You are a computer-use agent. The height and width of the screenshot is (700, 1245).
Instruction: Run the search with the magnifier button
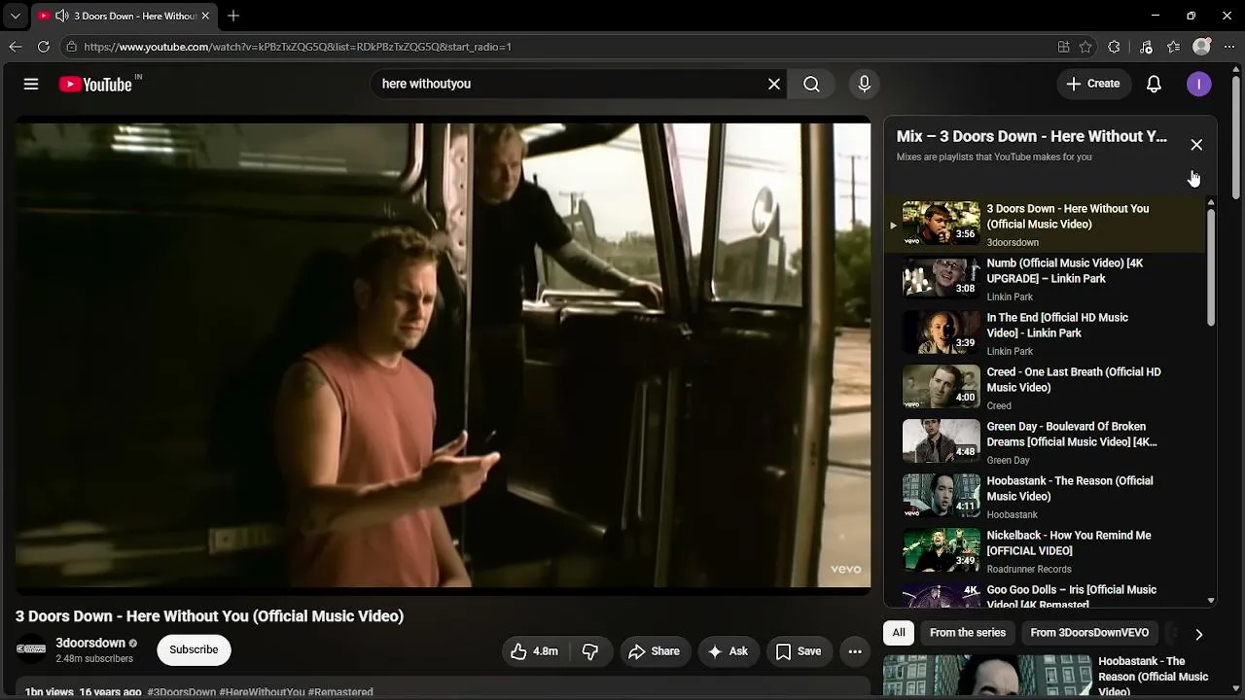click(x=811, y=84)
